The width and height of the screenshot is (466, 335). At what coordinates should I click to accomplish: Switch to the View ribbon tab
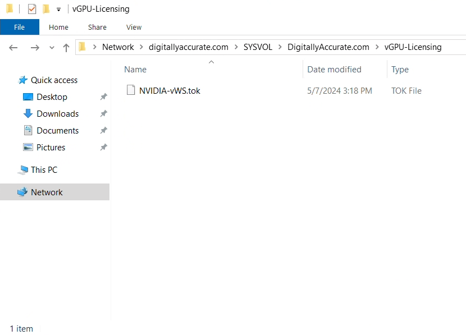(134, 27)
